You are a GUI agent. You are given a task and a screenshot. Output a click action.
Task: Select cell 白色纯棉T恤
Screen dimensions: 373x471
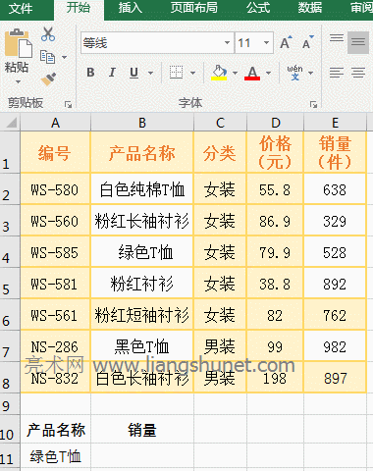pyautogui.click(x=142, y=189)
